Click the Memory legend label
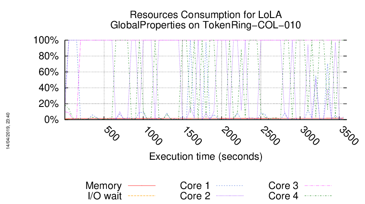Screen dimensions: 365x204 [103, 186]
